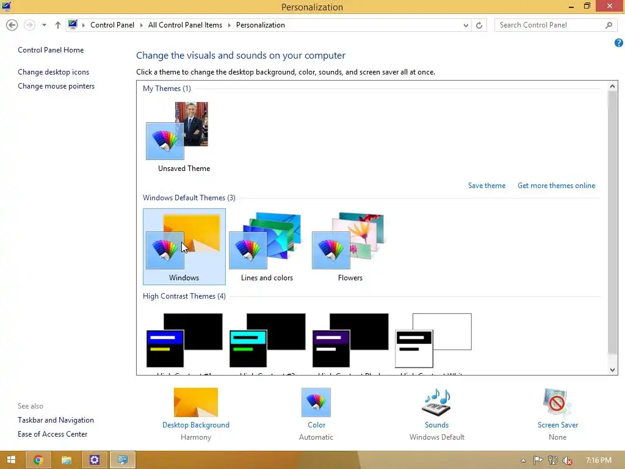Open Change desktop icons
625x469 pixels.
pyautogui.click(x=54, y=72)
